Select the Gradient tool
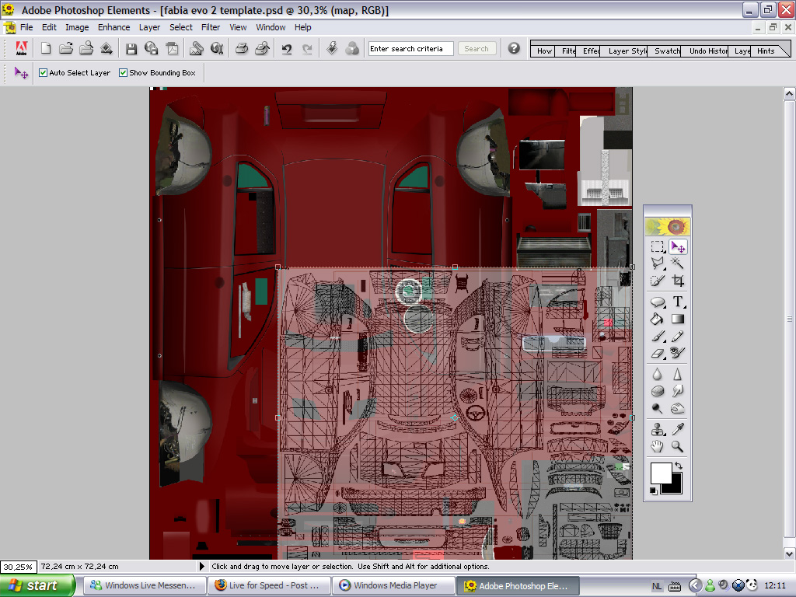This screenshot has height=597, width=796. 678,319
